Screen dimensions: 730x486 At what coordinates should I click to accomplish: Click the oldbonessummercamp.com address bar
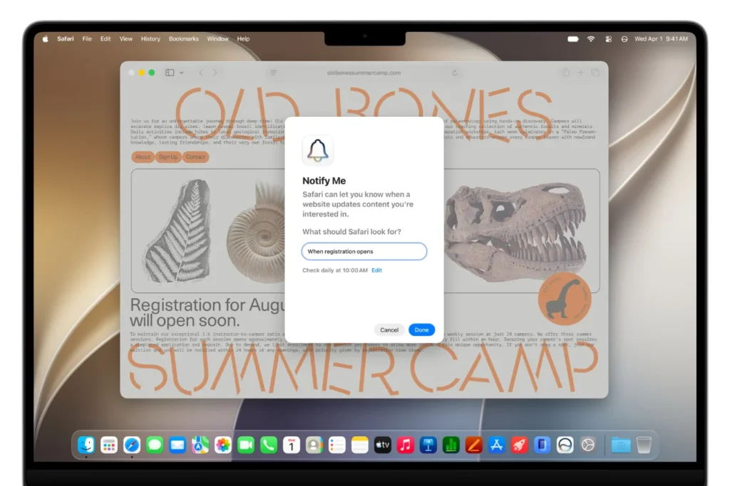click(364, 73)
